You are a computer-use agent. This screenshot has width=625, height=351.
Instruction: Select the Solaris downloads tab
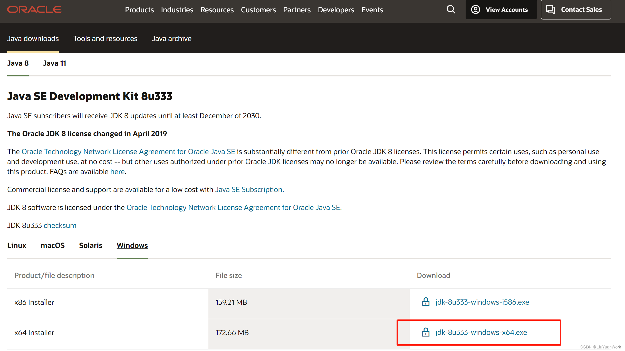[x=91, y=245]
